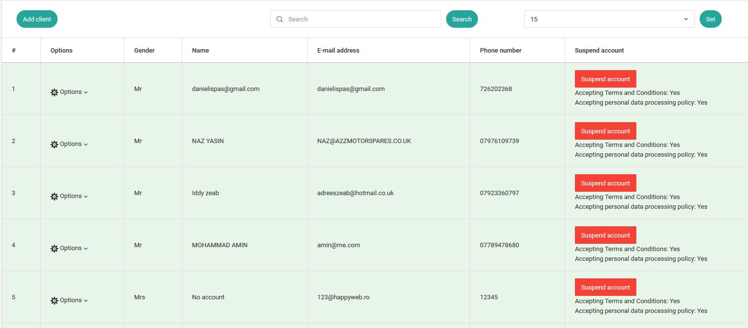Click the Add client button
The image size is (748, 328).
click(37, 19)
